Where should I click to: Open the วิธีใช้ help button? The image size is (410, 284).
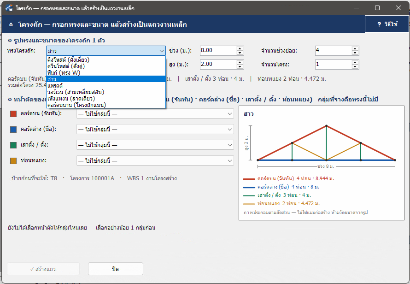pyautogui.click(x=387, y=24)
